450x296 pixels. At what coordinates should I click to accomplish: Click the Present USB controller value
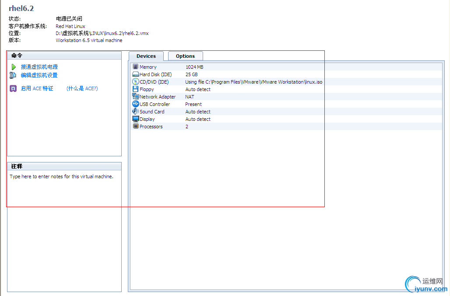[x=193, y=104]
